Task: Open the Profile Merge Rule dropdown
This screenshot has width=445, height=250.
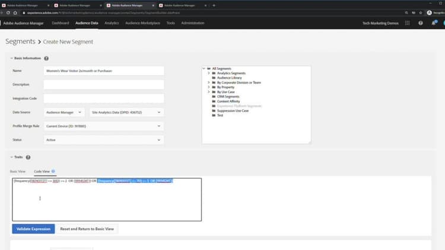Action: (x=104, y=126)
